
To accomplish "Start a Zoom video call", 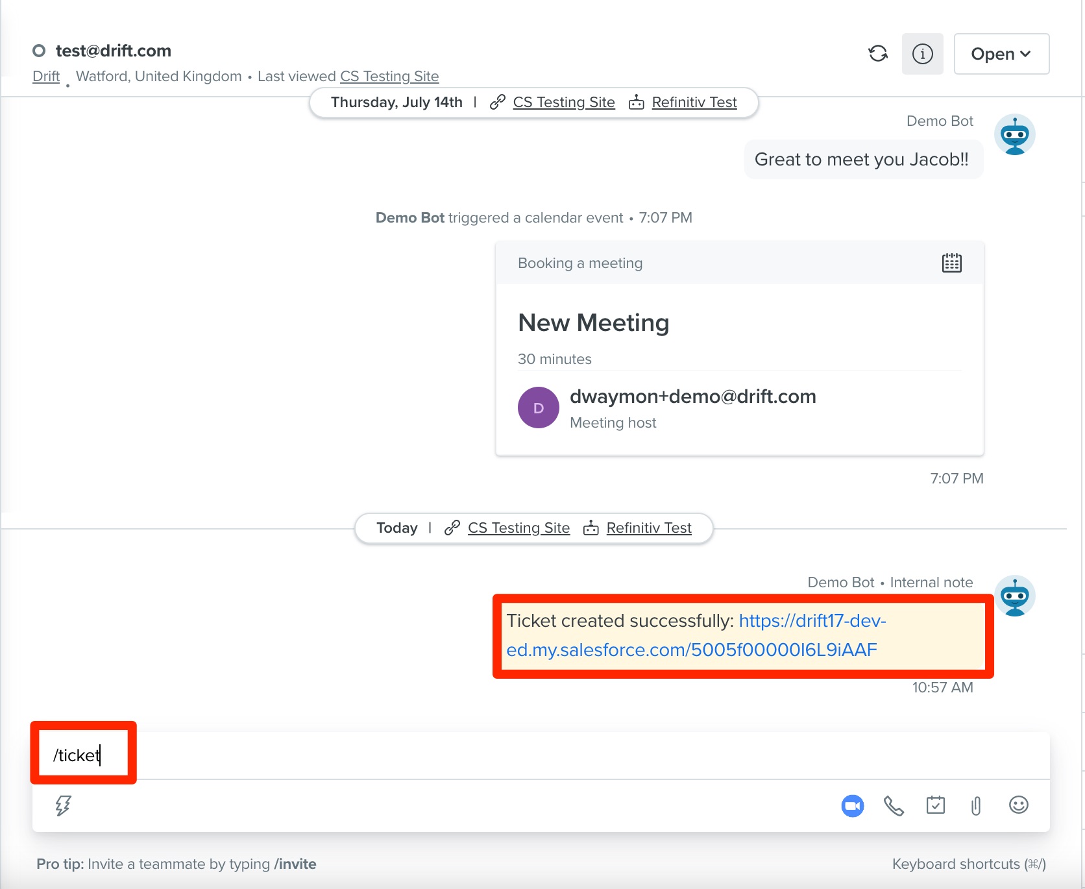I will [x=852, y=806].
